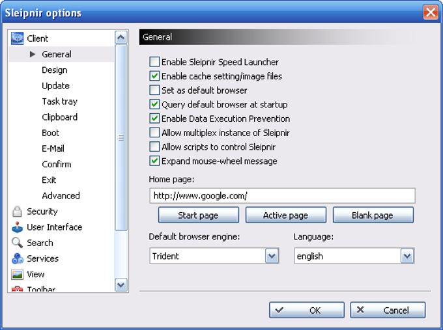Click the Blank page button

373,215
